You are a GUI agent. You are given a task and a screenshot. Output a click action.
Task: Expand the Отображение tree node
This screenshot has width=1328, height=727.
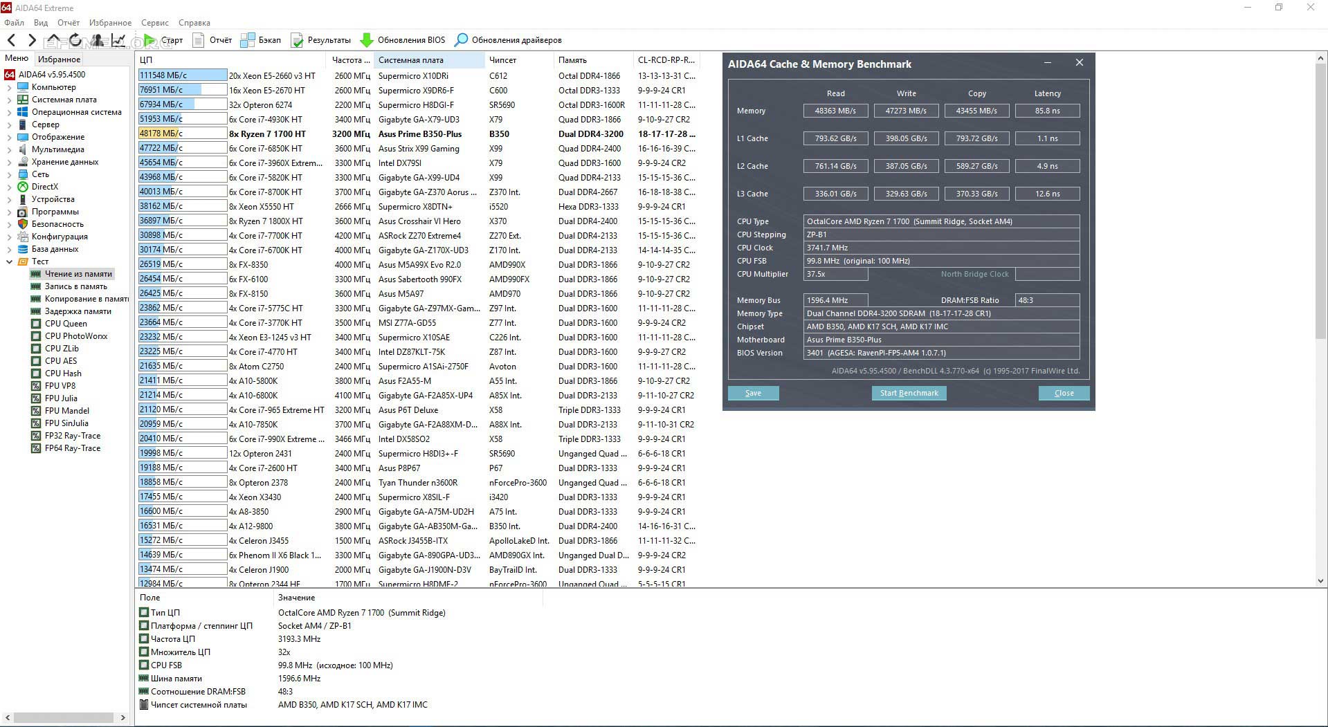point(9,137)
